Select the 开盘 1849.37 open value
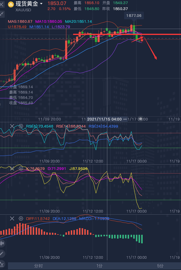Image resolution: width=181 pixels, height=270 pixels. point(115,3)
